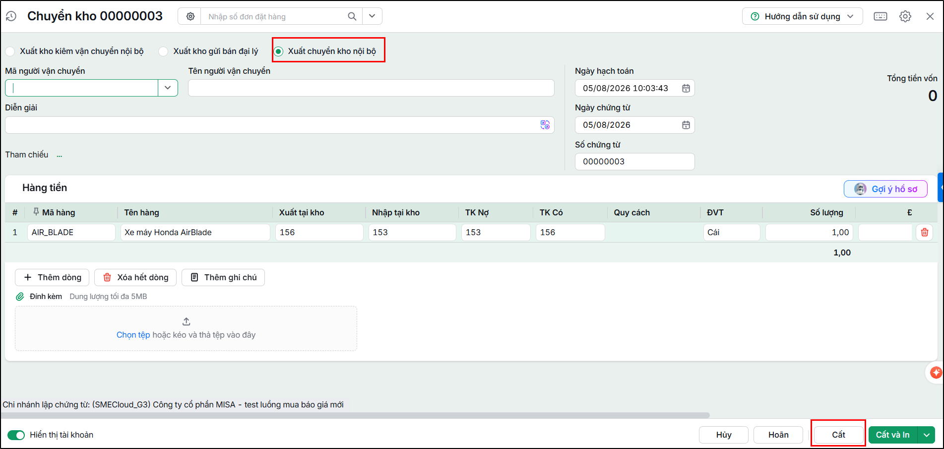Focus Mã người vận chuyển input

[82, 88]
